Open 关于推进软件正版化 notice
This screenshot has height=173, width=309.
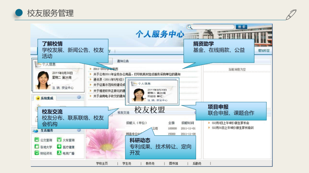point(109,91)
